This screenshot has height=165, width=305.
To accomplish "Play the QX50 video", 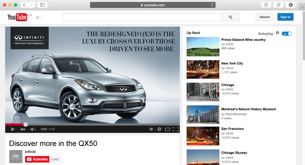I will pyautogui.click(x=13, y=129).
